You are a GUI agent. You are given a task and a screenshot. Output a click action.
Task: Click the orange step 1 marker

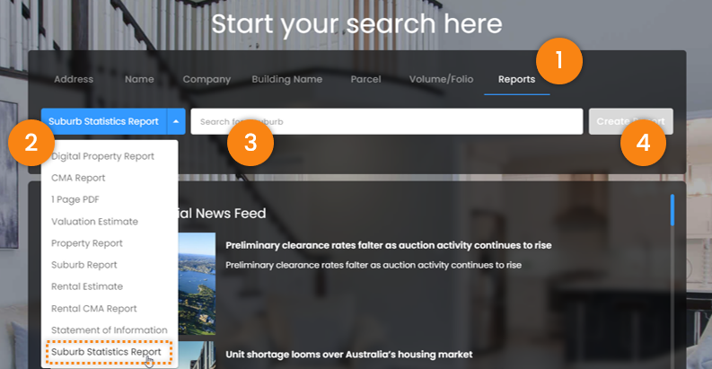click(559, 61)
